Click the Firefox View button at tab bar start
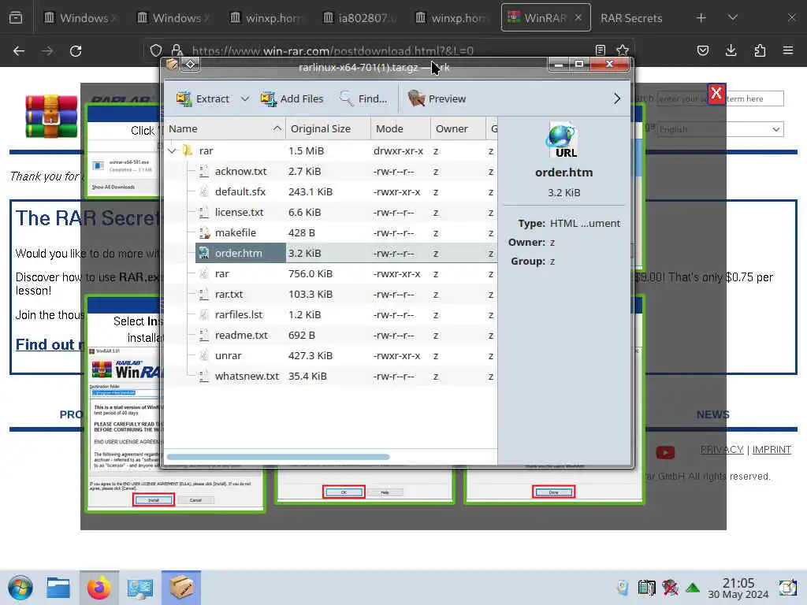Screen dimensions: 807x605 point(16,18)
